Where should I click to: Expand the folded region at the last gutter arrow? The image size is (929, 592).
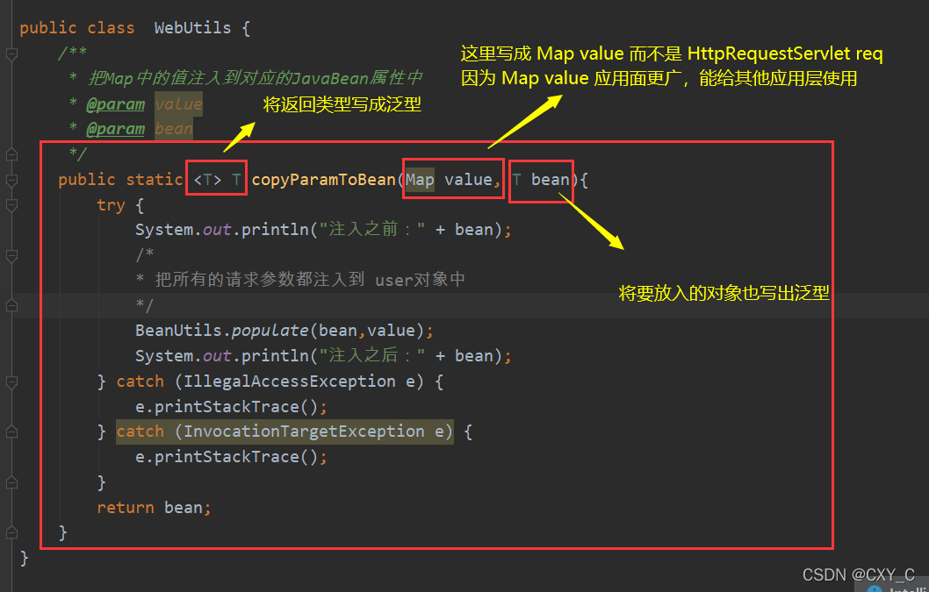(x=10, y=531)
